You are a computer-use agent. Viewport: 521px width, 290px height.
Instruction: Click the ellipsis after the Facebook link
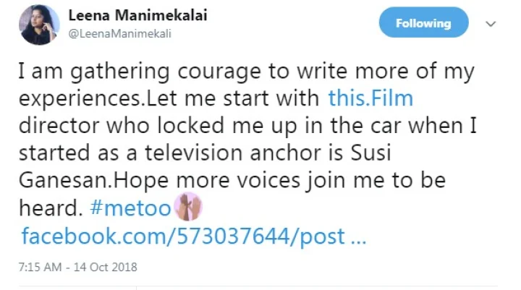[357, 237]
